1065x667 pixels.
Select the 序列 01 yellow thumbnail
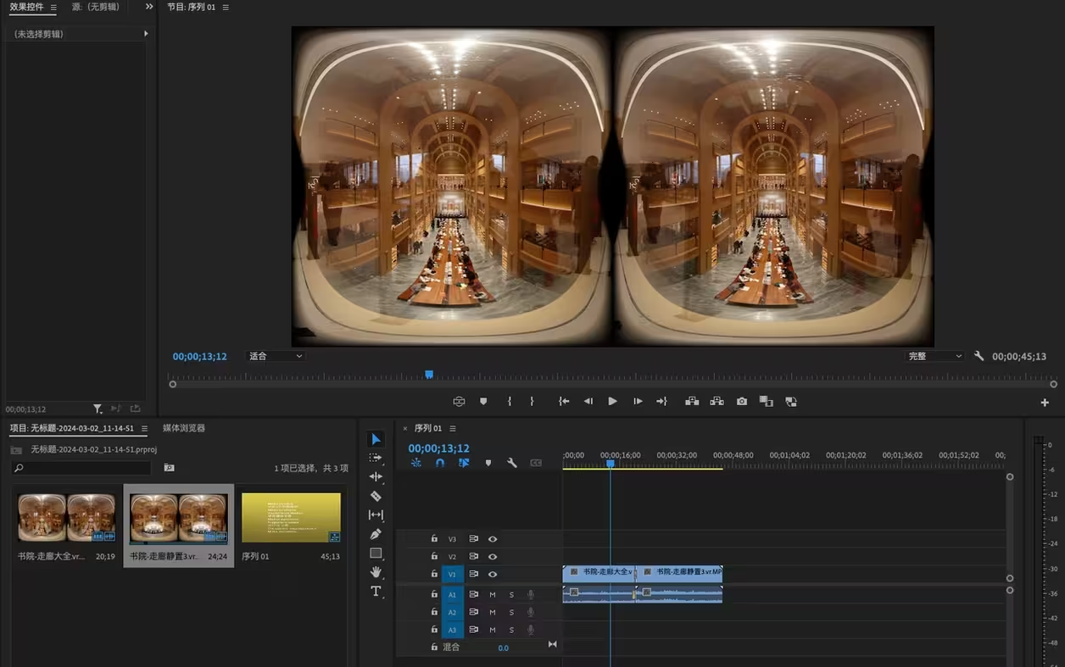[291, 518]
